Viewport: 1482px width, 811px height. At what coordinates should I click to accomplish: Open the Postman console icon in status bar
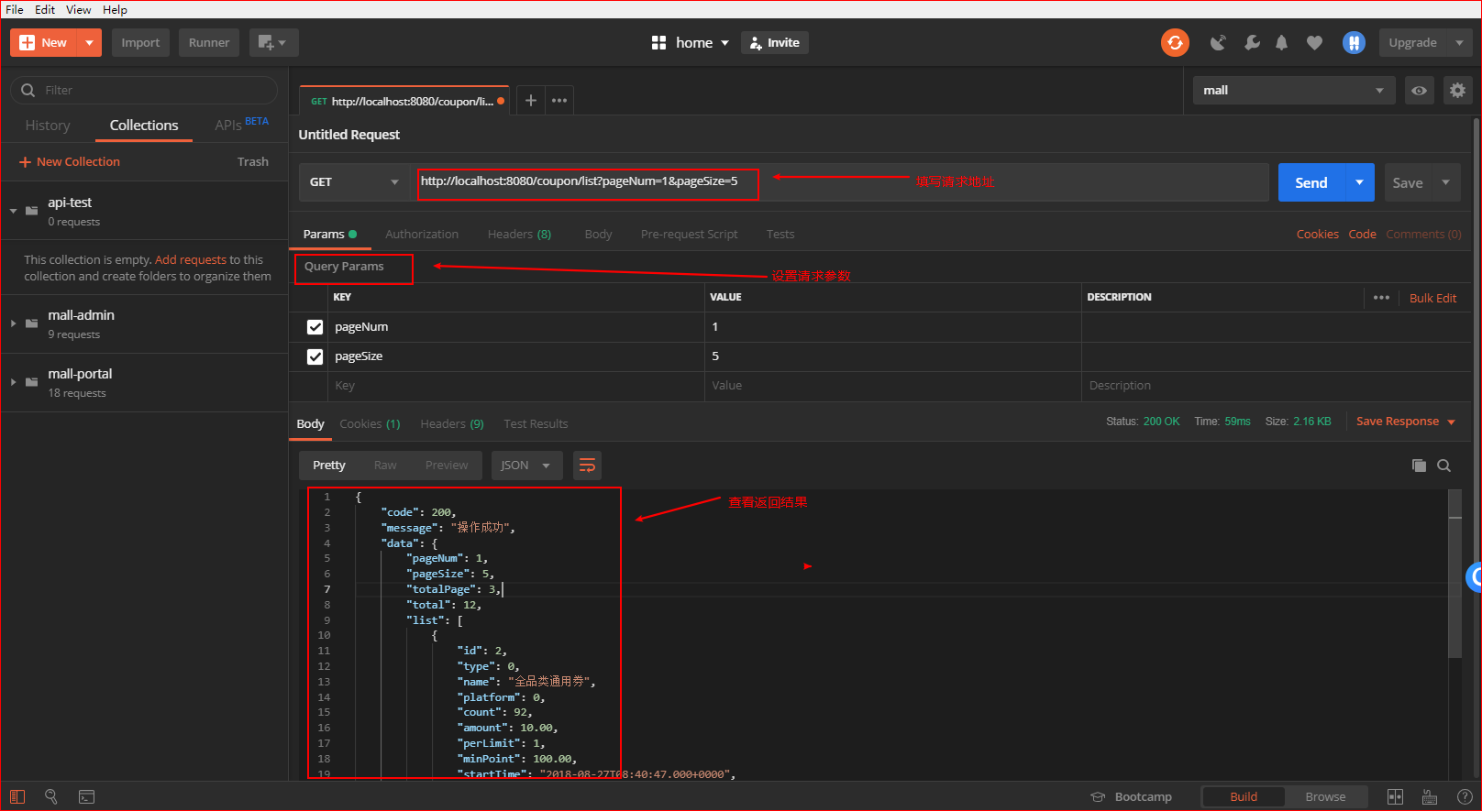coord(86,796)
